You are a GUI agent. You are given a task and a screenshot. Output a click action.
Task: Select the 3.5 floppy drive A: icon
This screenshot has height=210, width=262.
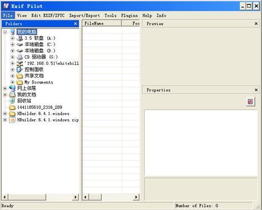[x=20, y=38]
